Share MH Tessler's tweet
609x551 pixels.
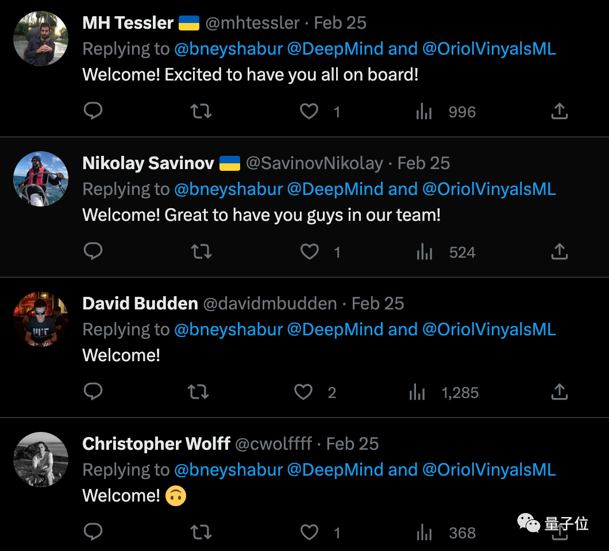coord(559,111)
